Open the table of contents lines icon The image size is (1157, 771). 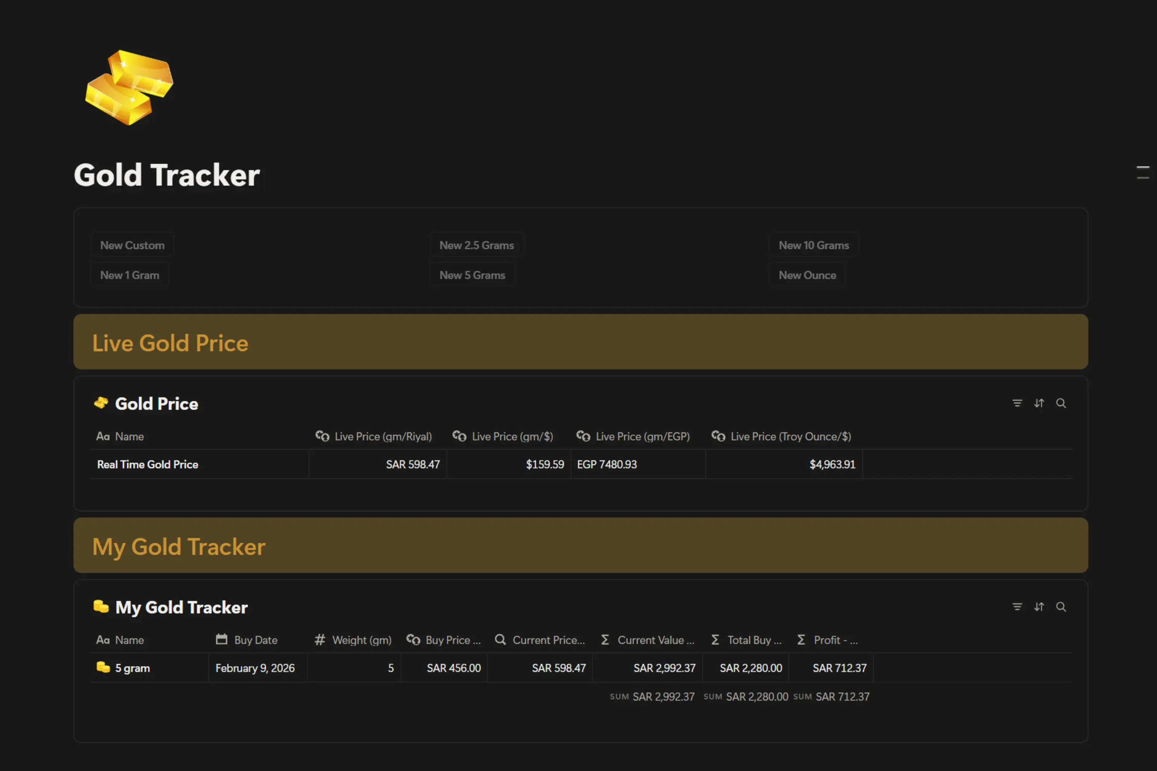click(x=1143, y=173)
